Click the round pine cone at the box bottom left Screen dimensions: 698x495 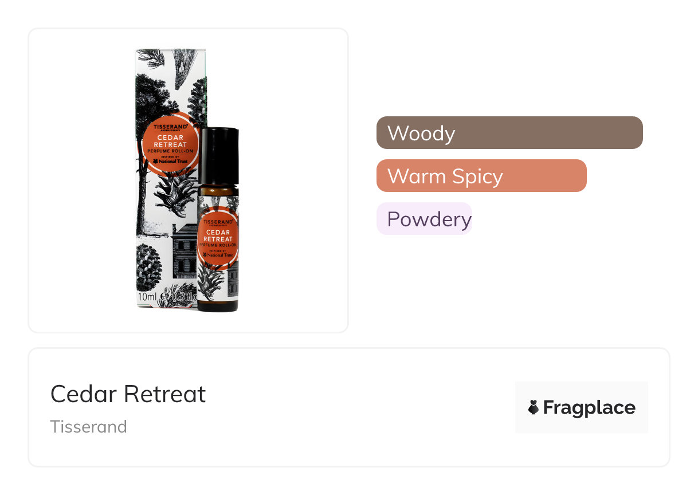click(x=148, y=267)
